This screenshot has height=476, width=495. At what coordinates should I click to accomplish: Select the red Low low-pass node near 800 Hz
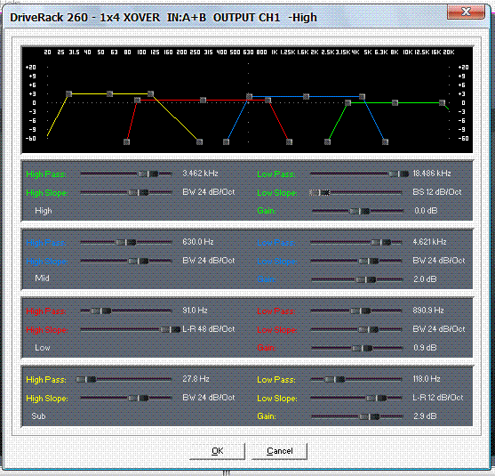click(x=268, y=101)
